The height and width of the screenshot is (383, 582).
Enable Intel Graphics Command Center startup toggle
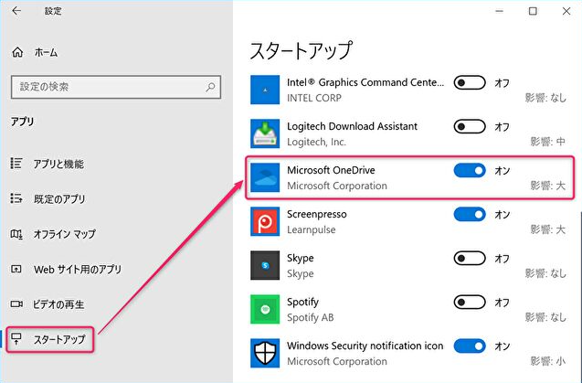(x=470, y=83)
